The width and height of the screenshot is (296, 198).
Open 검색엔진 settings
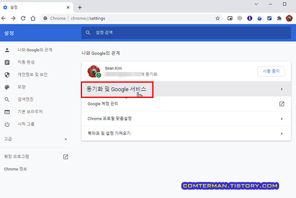25,99
